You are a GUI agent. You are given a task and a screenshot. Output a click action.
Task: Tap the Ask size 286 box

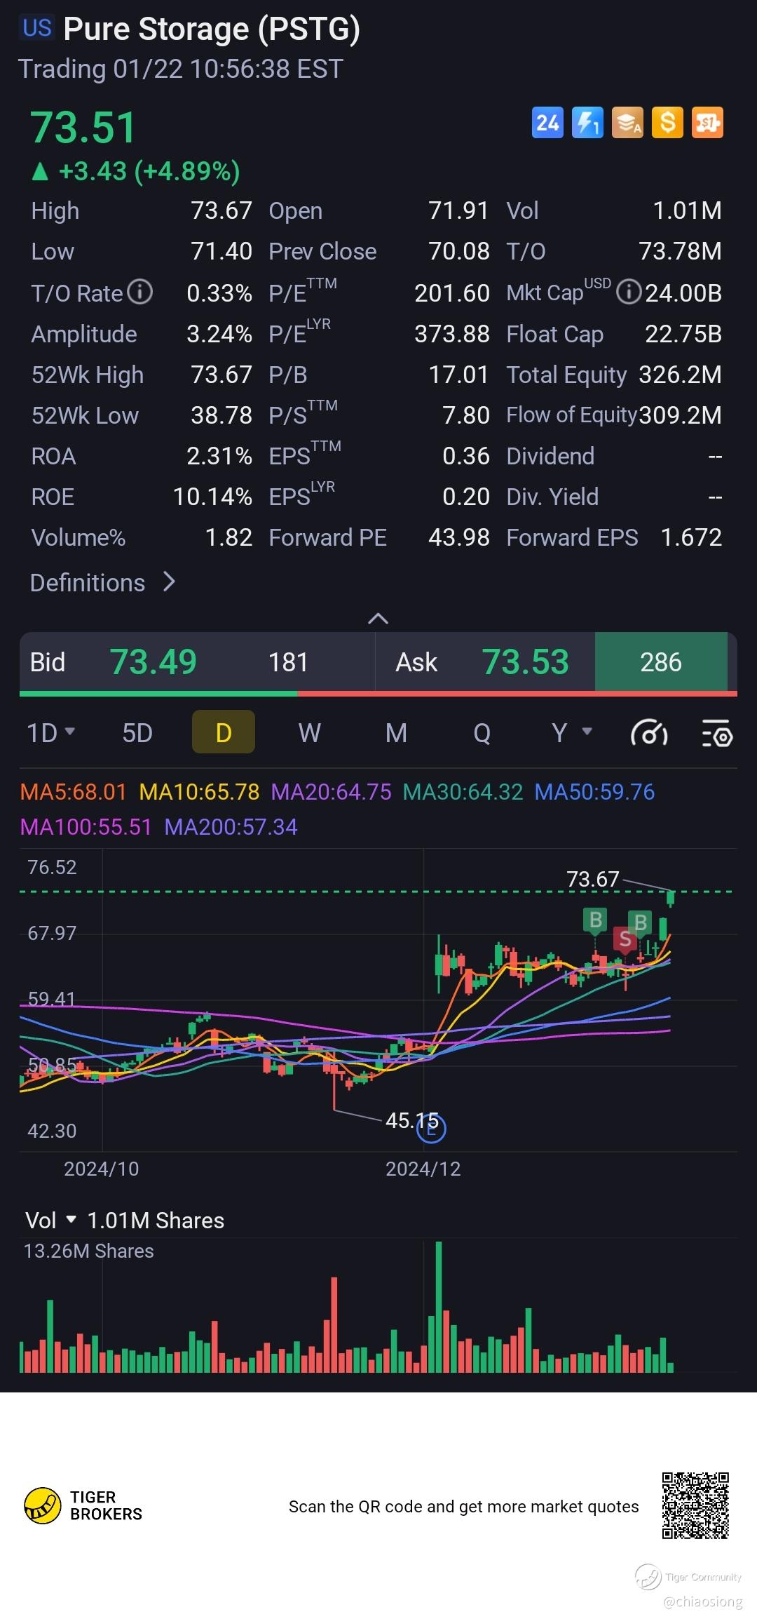coord(661,661)
